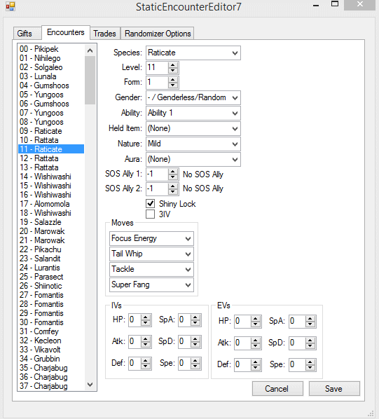Screen dimensions: 379x419
Task: Open the Gender dropdown
Action: pyautogui.click(x=193, y=97)
